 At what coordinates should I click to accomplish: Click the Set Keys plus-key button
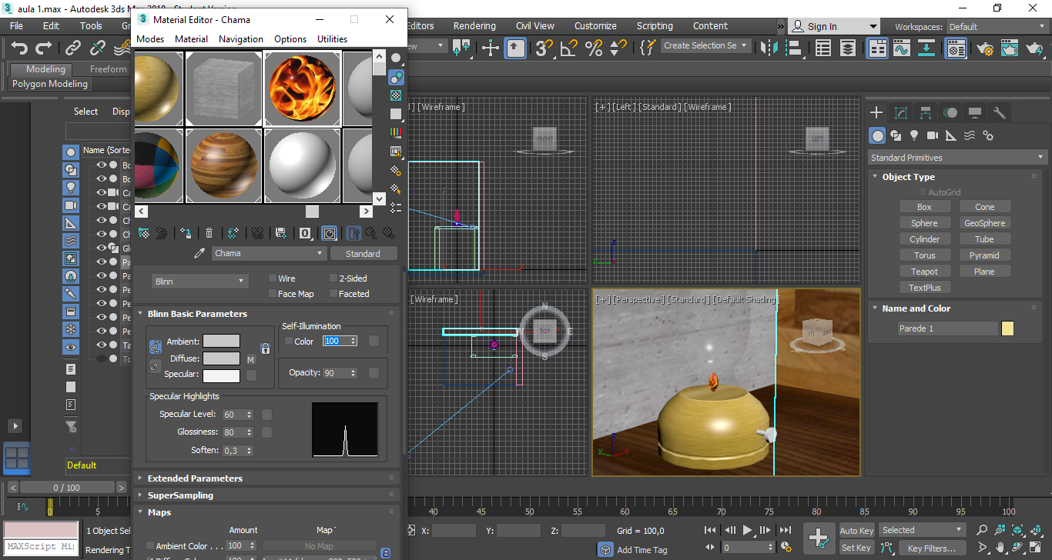818,538
